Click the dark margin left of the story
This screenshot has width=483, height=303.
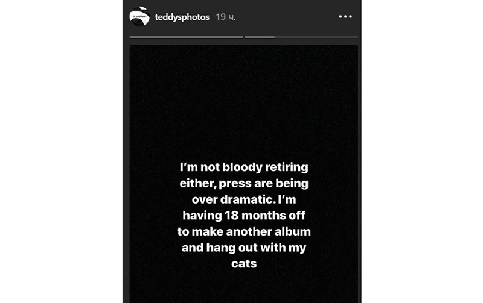60,151
